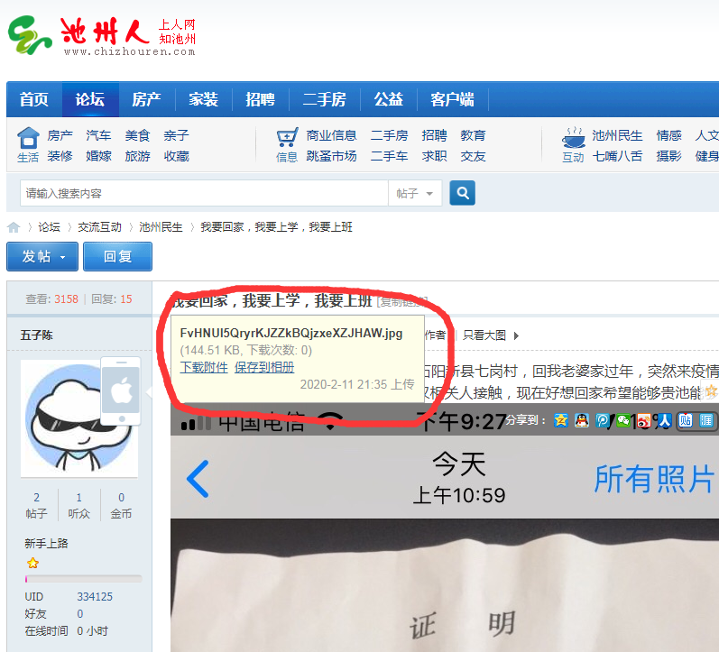Click 只看大图 link
719x652 pixels.
click(x=484, y=335)
